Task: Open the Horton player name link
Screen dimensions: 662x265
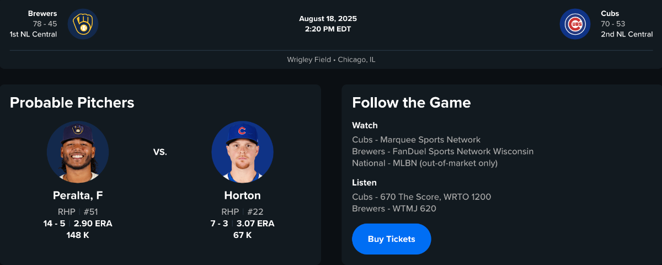Action: 242,195
